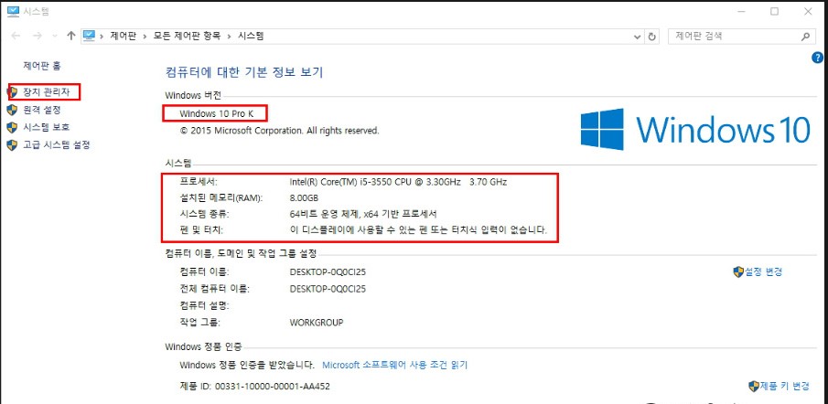Click shield icon next to 설정 변경
The width and height of the screenshot is (828, 404).
738,272
